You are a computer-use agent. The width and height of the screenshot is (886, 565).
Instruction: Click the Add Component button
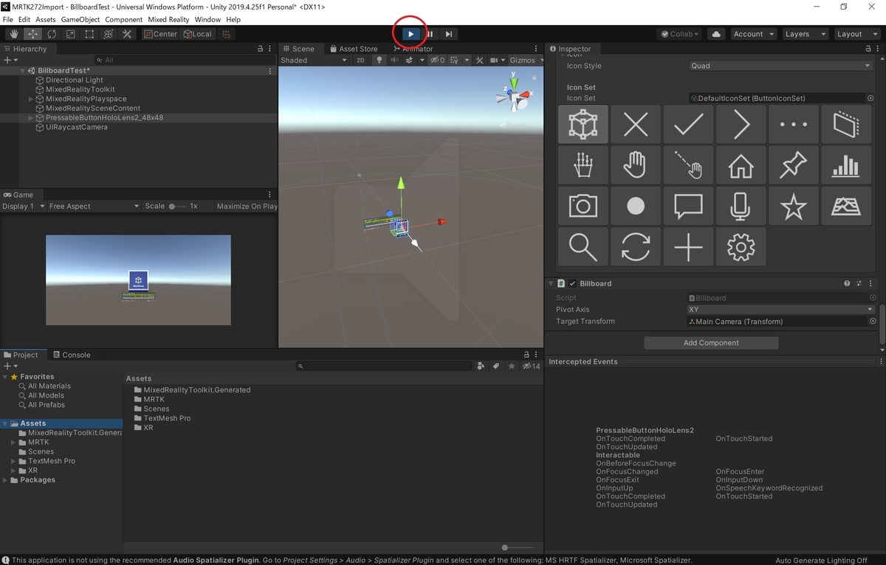click(x=711, y=343)
